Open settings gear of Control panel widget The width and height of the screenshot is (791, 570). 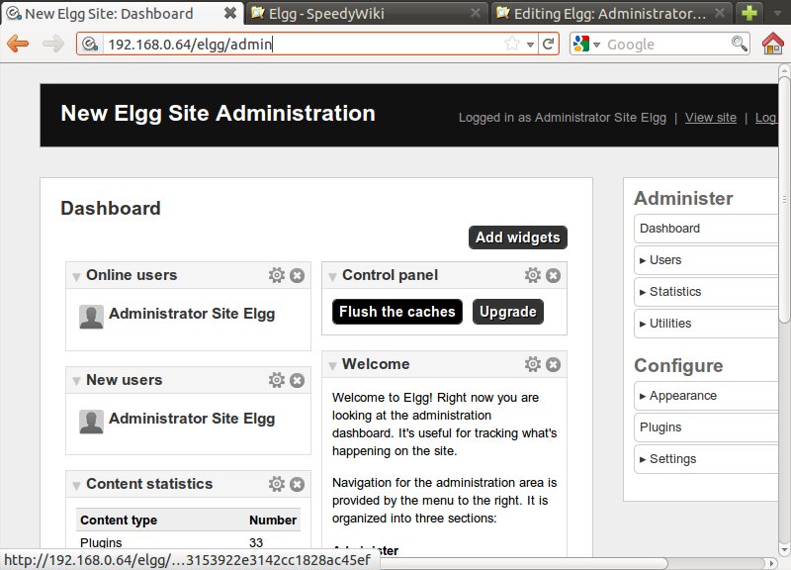pos(533,275)
